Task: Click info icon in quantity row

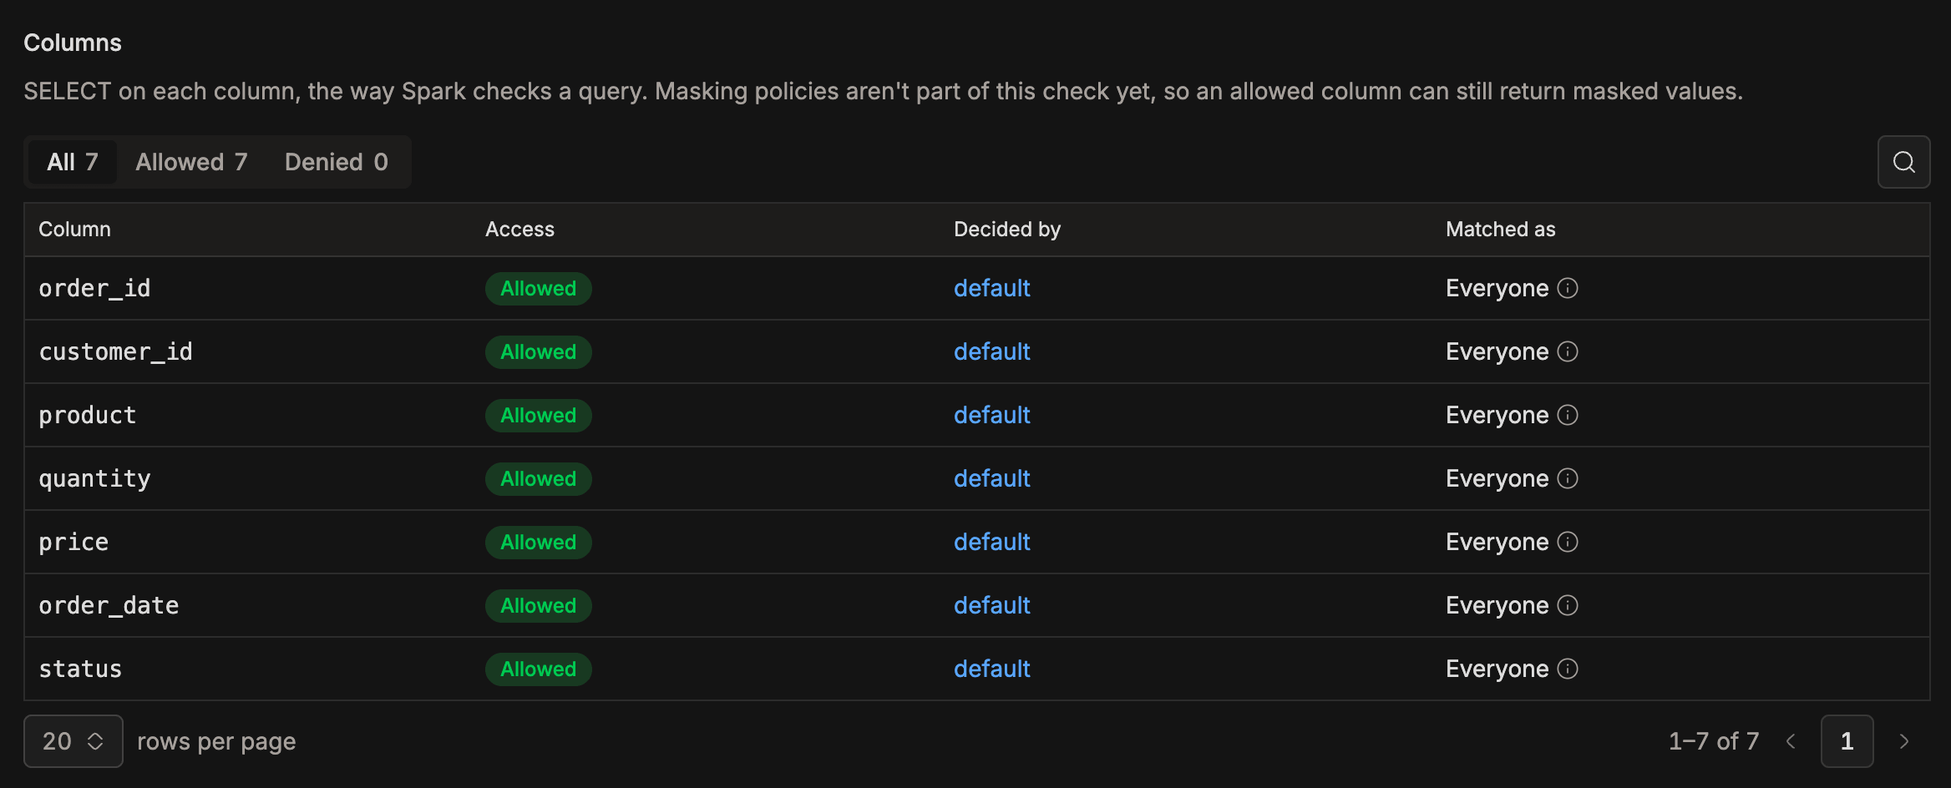Action: pyautogui.click(x=1568, y=478)
